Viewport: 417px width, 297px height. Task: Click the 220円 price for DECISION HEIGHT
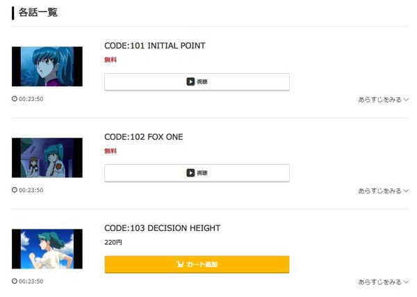[113, 243]
